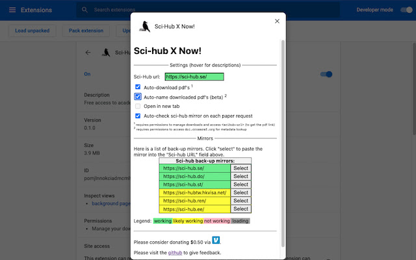Toggle Developer mode switch
Viewport: 416px width, 260px height.
(x=406, y=10)
